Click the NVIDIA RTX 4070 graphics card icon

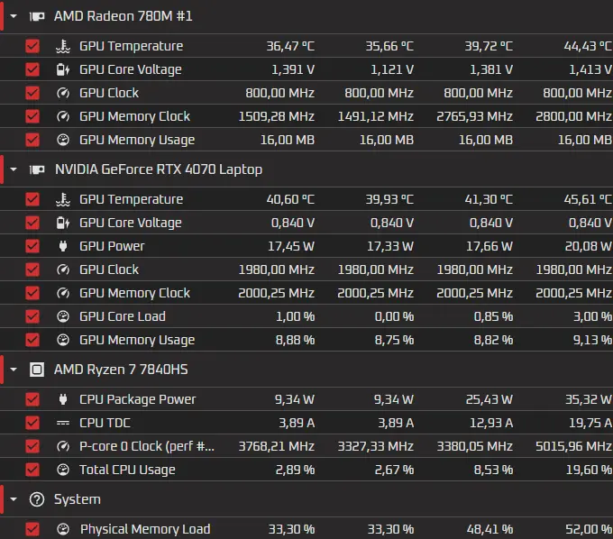37,169
